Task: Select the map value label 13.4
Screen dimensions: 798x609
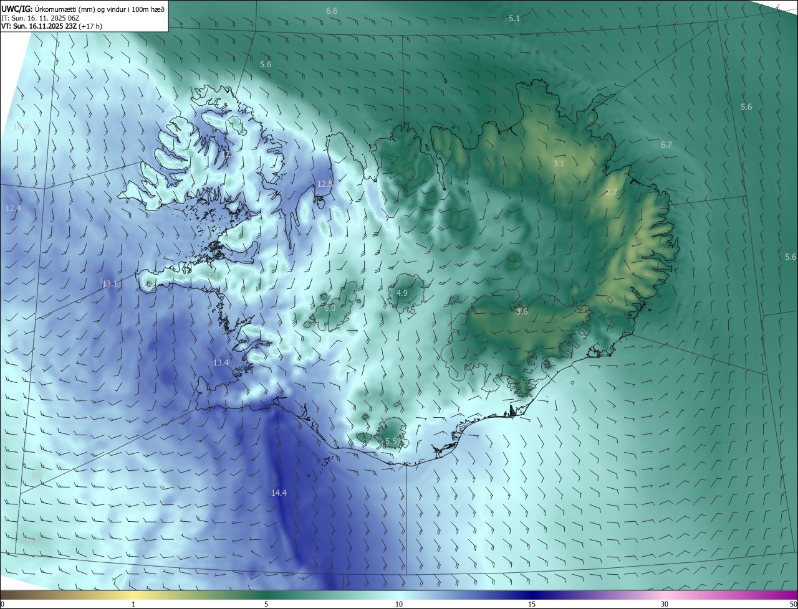Action: [x=221, y=362]
